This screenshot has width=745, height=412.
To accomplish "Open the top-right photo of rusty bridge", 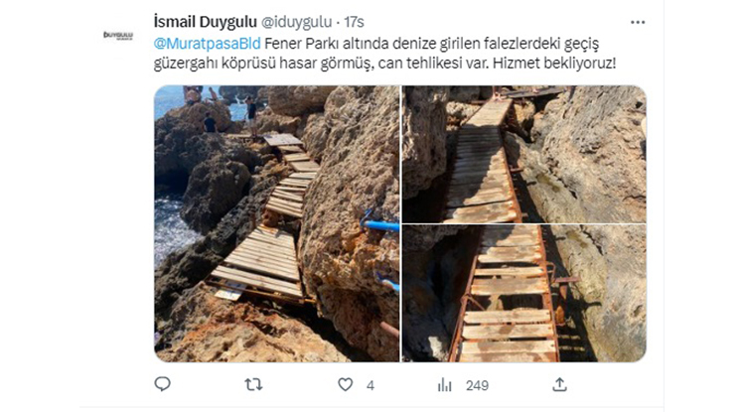I will point(524,154).
